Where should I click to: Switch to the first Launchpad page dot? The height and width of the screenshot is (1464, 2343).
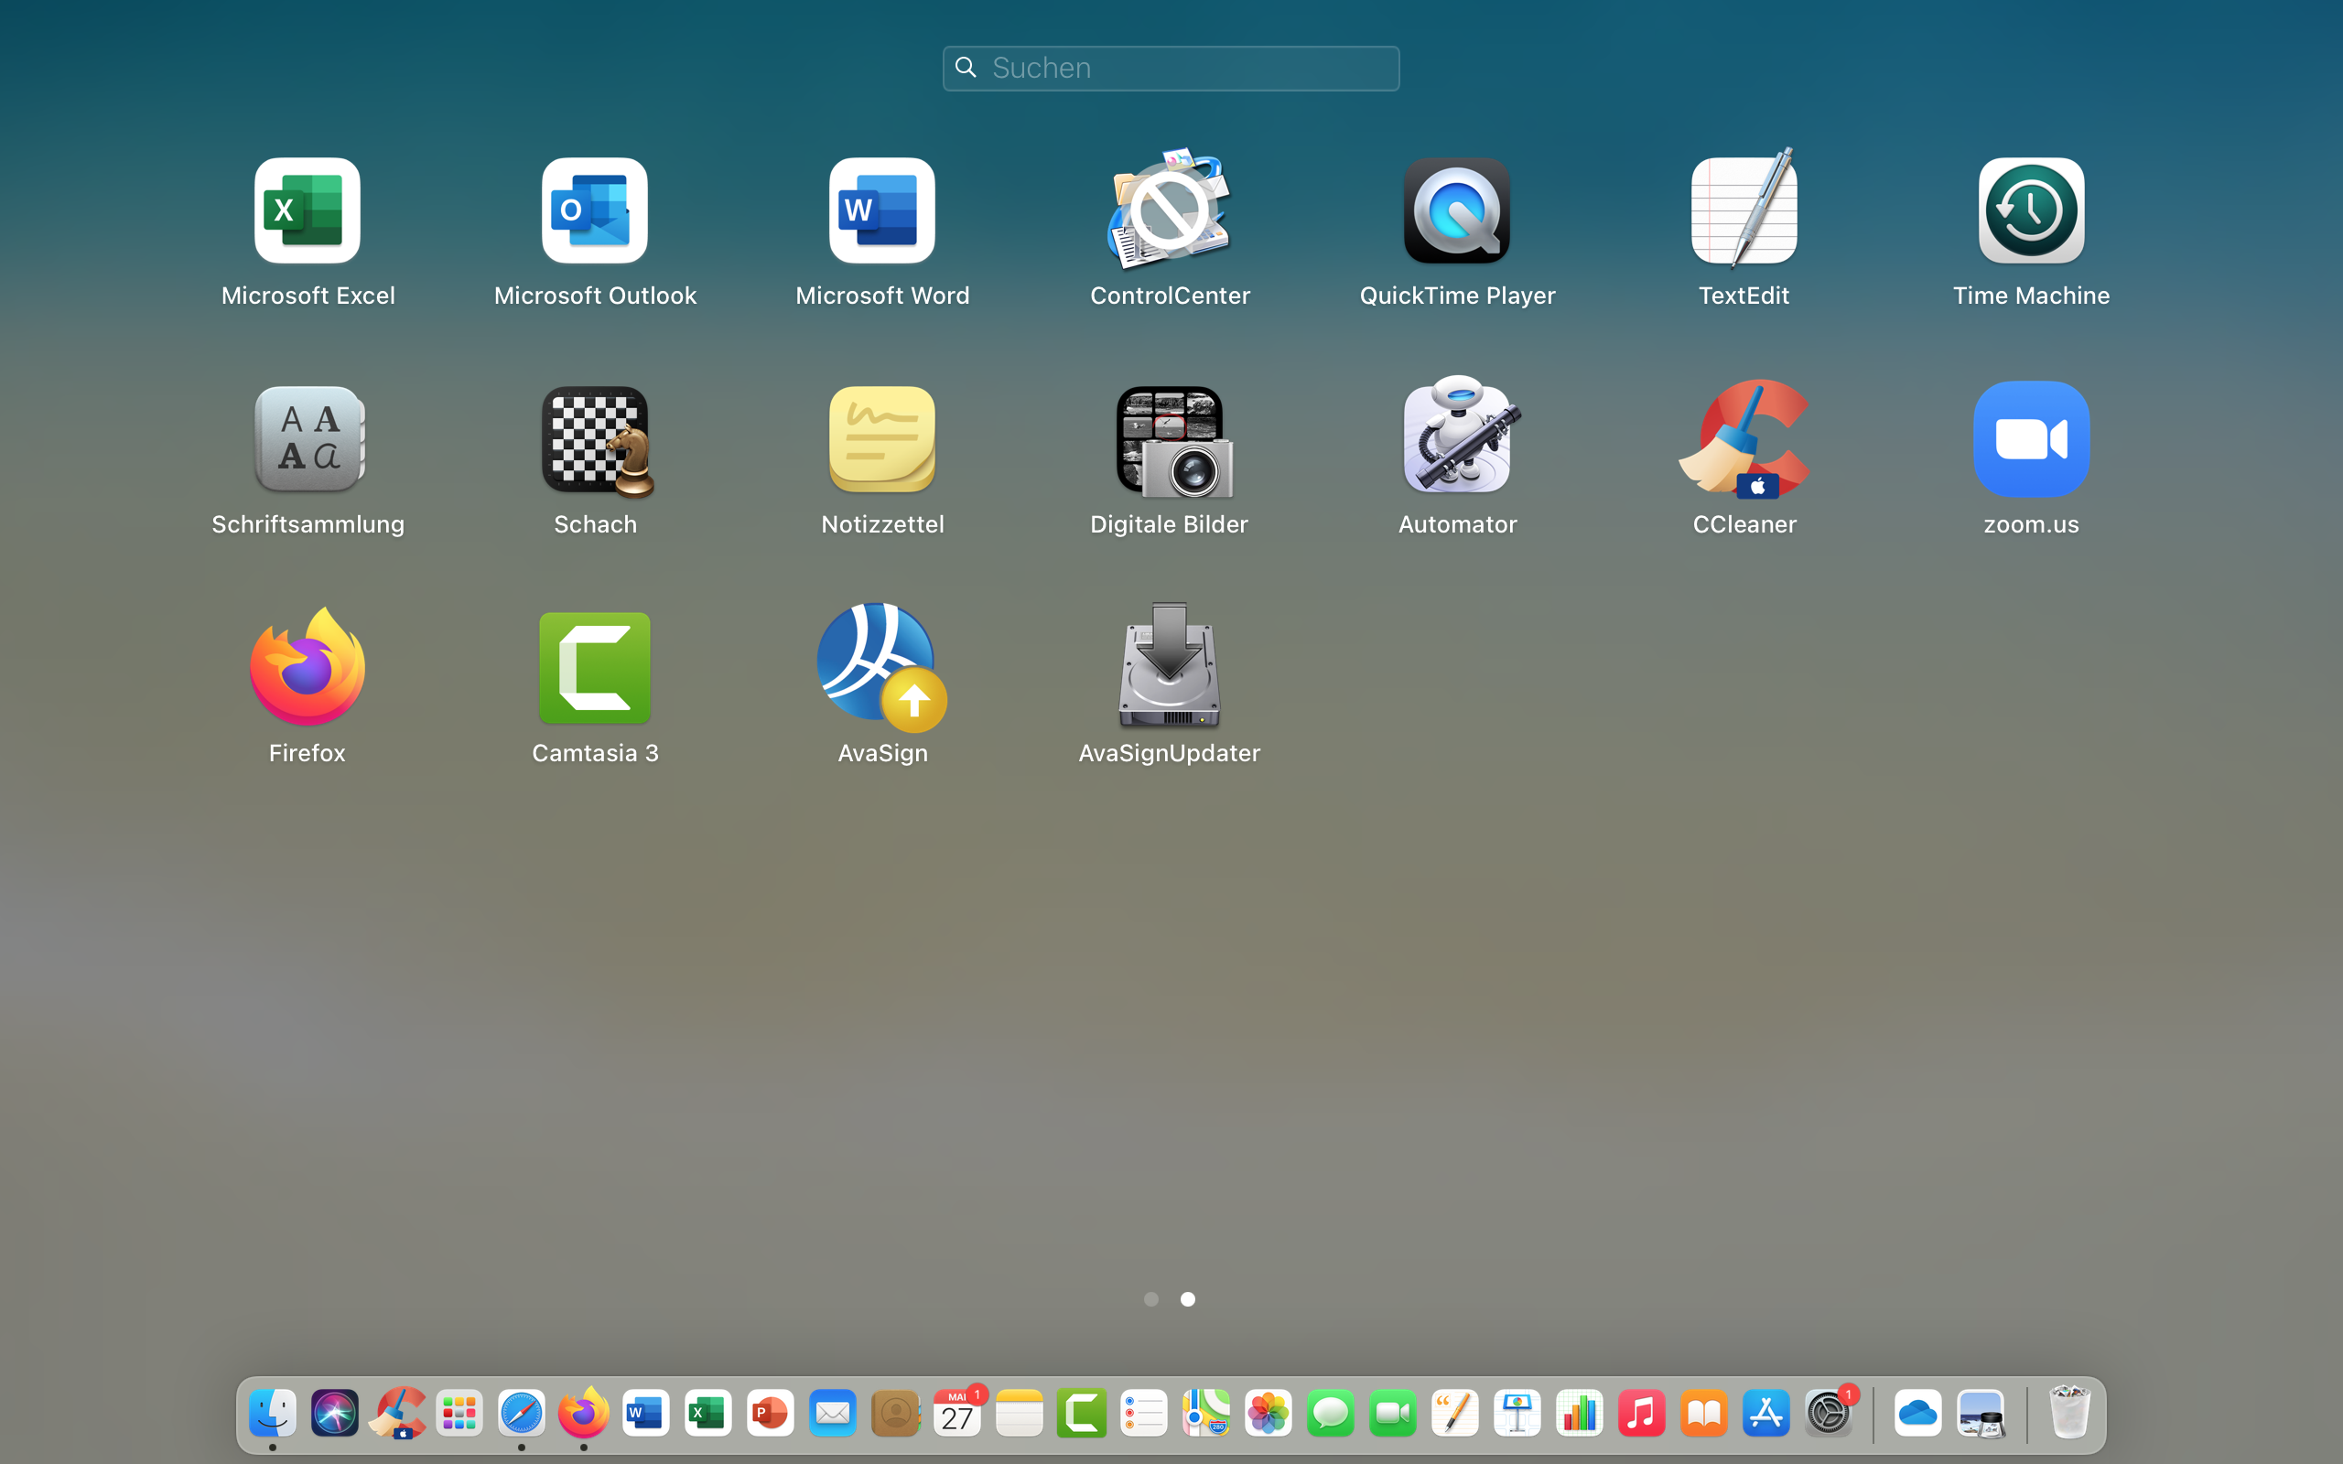click(1151, 1299)
